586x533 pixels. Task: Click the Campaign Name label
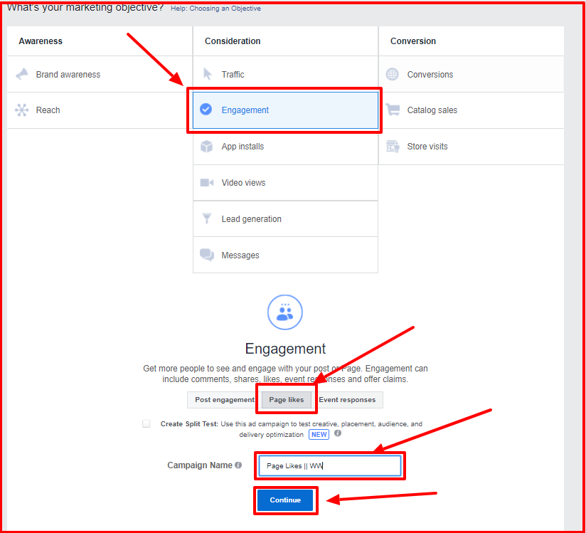point(200,465)
